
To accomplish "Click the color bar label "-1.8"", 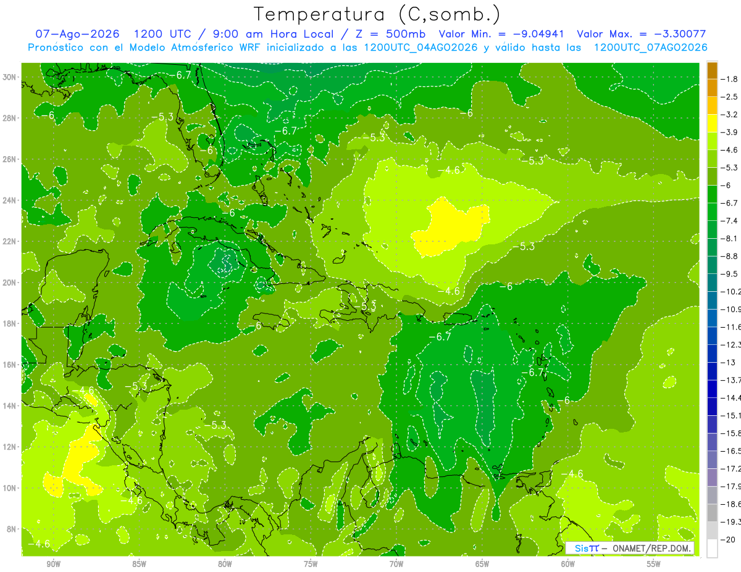I will coord(731,79).
